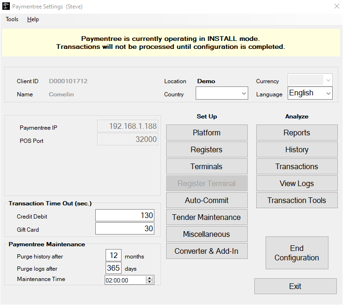Click the Purge logs days field

[114, 268]
